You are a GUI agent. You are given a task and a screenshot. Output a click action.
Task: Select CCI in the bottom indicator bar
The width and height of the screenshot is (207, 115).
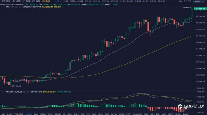[152, 114]
